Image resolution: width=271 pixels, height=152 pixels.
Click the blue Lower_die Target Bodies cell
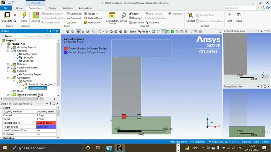pyautogui.click(x=46, y=127)
